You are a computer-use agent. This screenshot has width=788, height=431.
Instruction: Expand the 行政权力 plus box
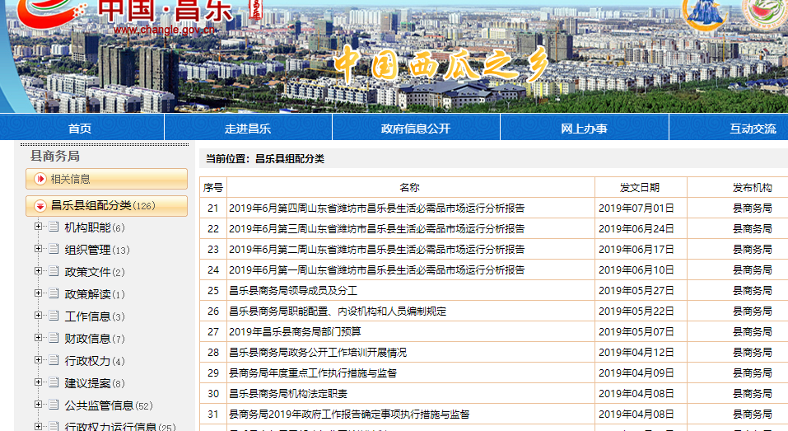pyautogui.click(x=38, y=361)
